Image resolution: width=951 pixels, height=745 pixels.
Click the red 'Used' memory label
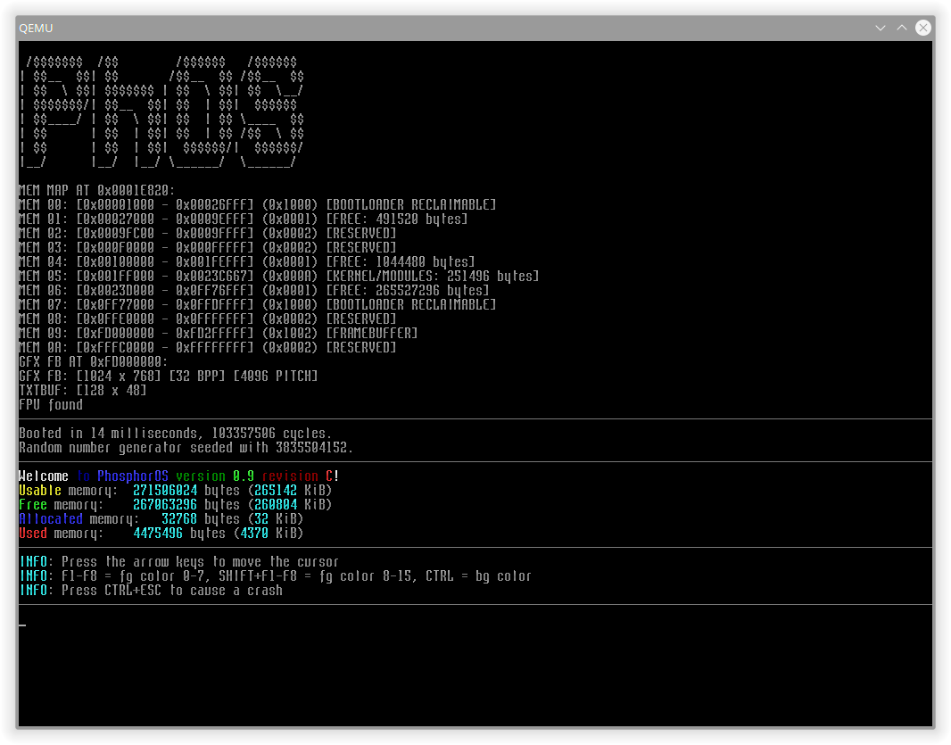click(x=33, y=534)
